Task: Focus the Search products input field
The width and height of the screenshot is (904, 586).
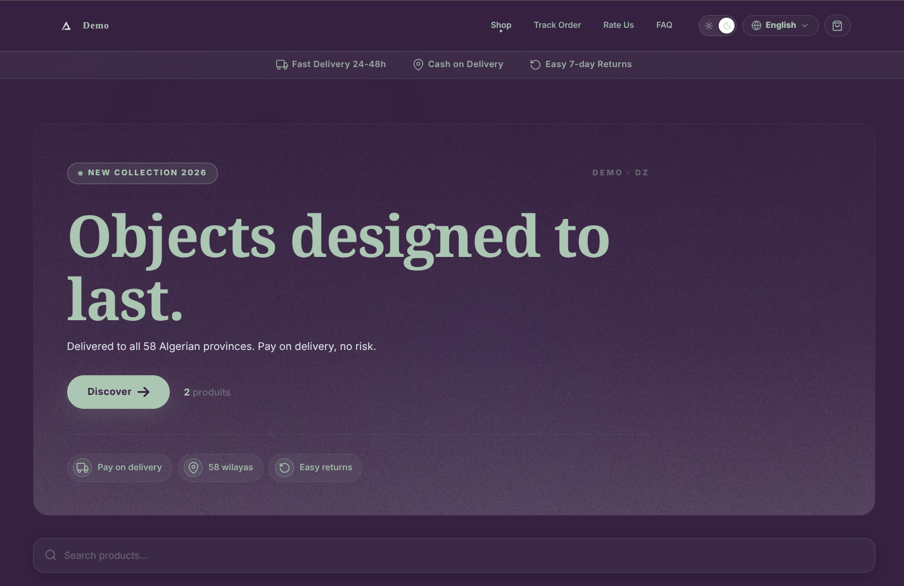Action: pos(454,556)
